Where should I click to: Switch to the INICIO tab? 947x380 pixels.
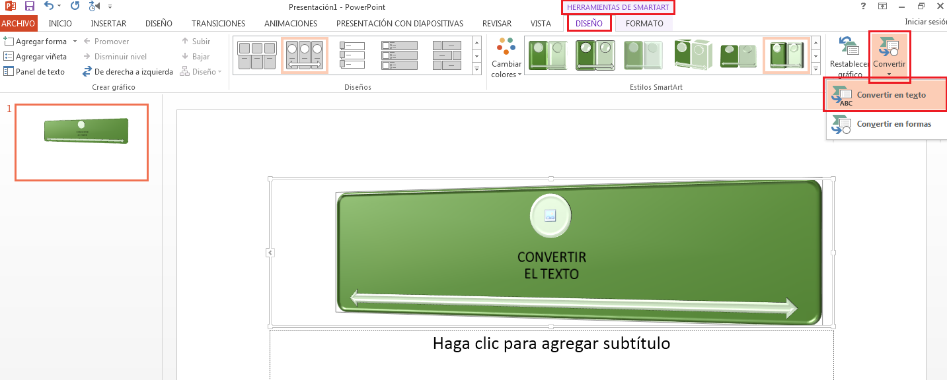[x=60, y=24]
